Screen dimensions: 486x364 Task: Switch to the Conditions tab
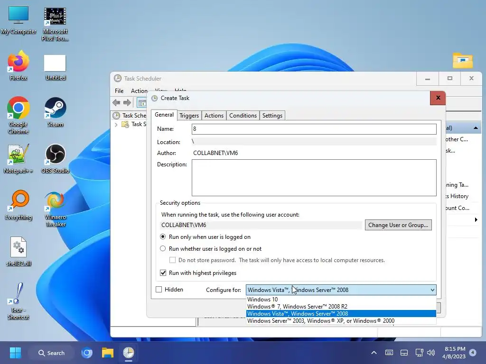[243, 116]
